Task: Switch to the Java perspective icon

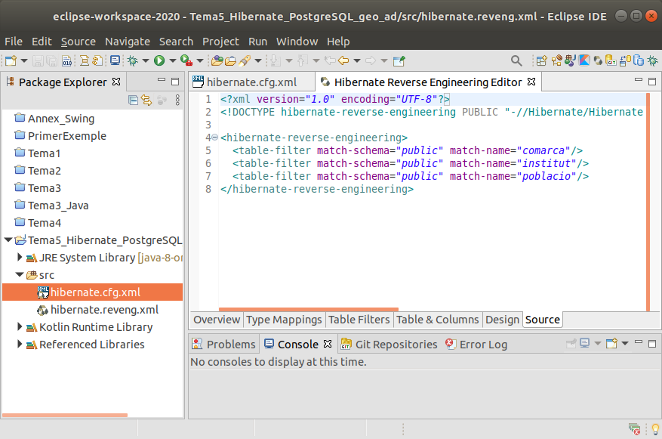Action: click(x=571, y=61)
